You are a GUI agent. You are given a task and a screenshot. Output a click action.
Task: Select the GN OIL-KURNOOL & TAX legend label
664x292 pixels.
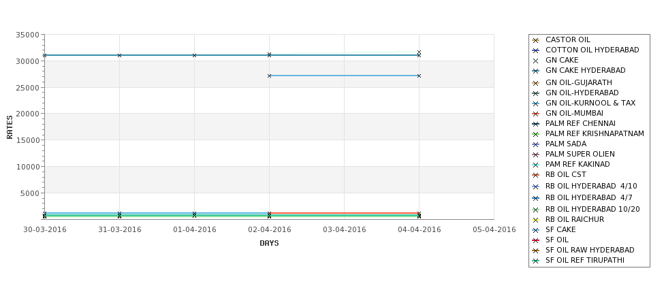pos(590,103)
